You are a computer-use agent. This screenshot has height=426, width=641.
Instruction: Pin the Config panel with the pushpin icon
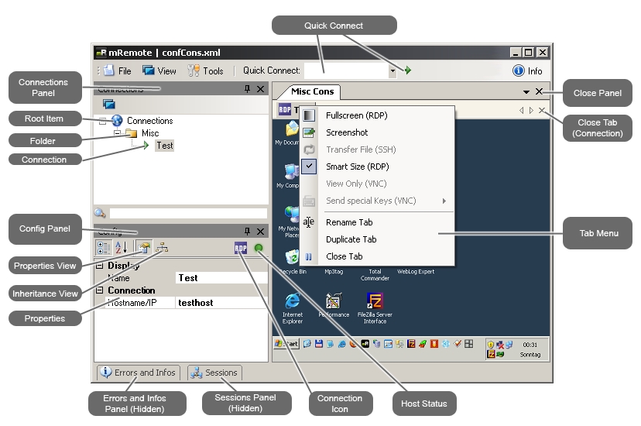pyautogui.click(x=247, y=231)
